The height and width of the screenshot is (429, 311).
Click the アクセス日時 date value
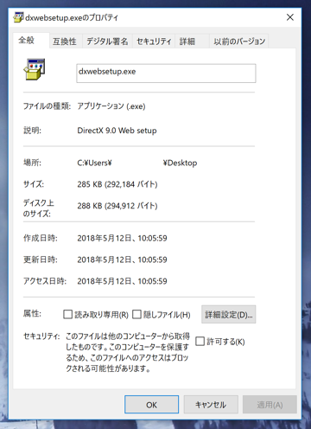122,281
